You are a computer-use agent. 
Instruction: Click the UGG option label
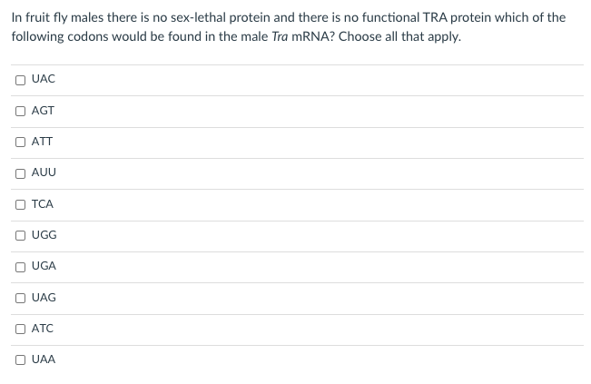44,235
